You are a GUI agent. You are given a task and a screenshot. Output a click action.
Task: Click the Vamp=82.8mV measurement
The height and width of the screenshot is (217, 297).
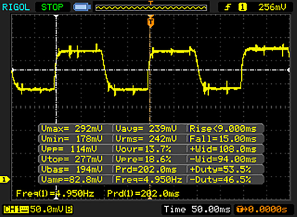click(x=72, y=179)
